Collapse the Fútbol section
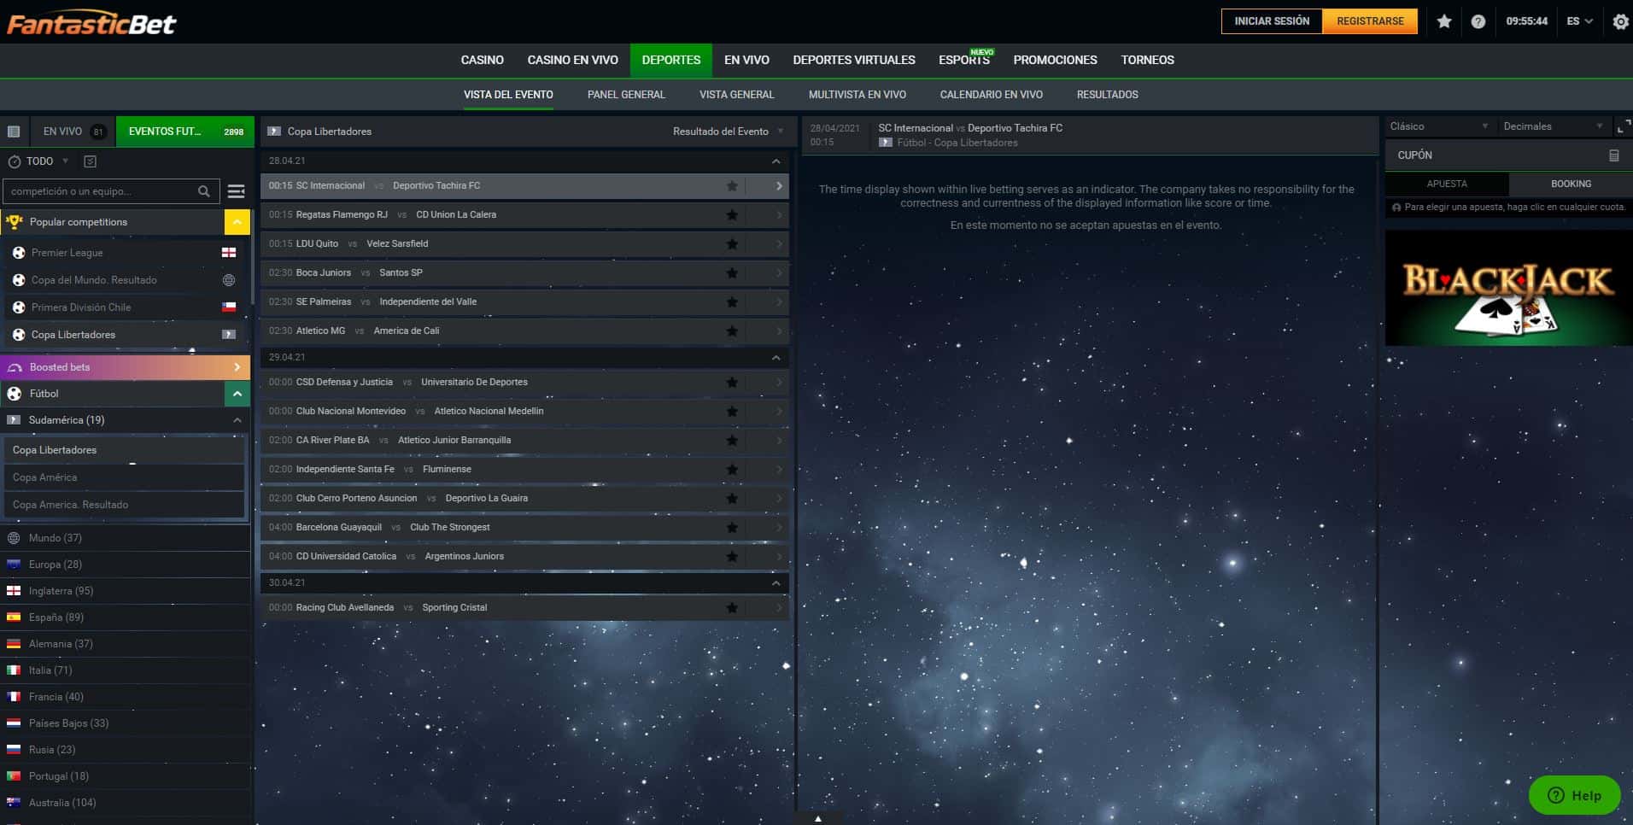Image resolution: width=1633 pixels, height=825 pixels. tap(237, 394)
